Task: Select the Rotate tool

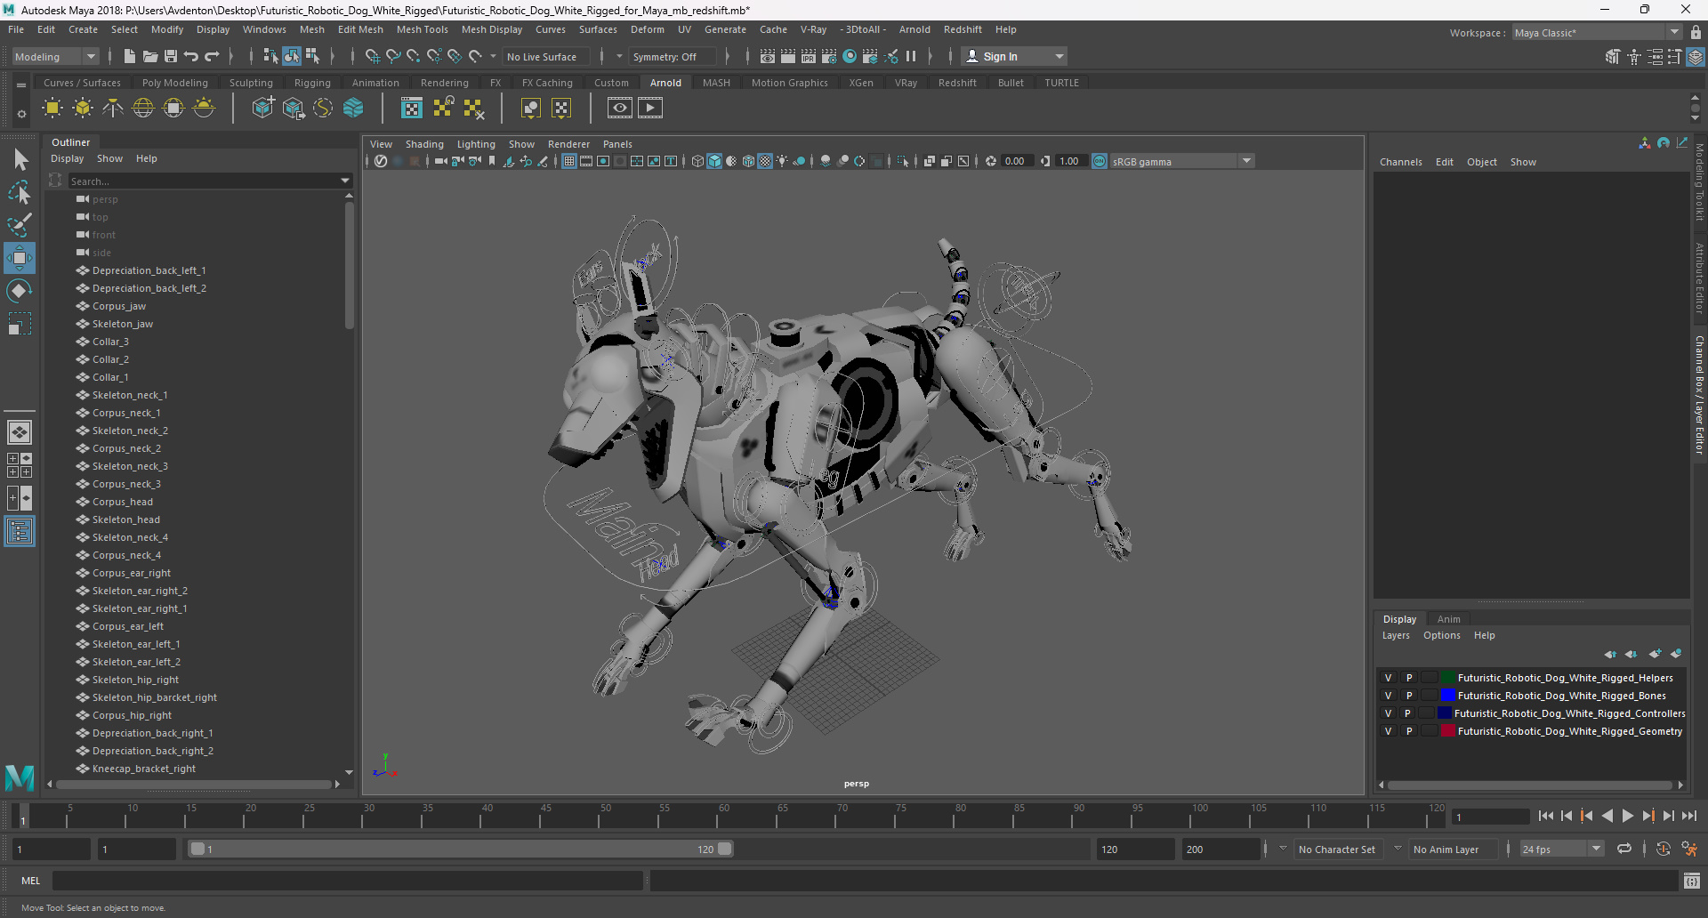Action: click(x=20, y=291)
